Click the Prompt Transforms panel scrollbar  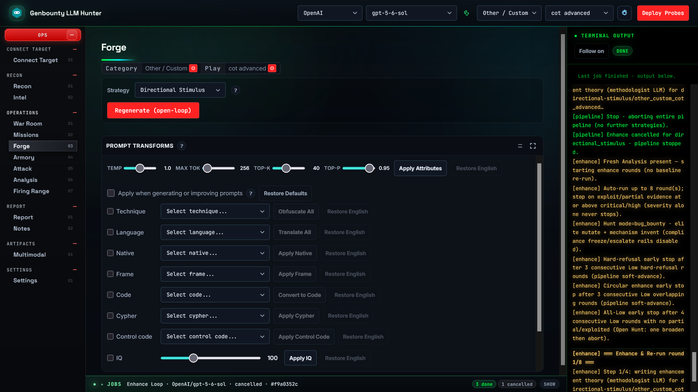point(539,247)
